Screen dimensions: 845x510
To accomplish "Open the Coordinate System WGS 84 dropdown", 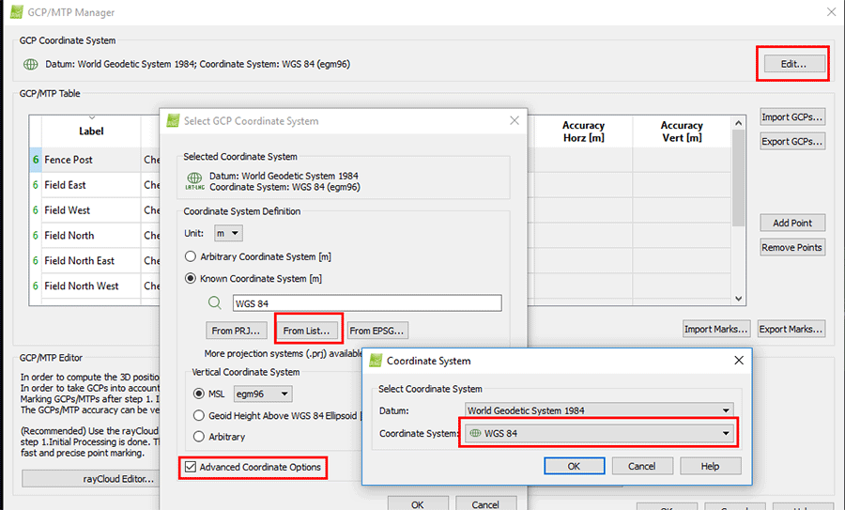I will tap(599, 433).
